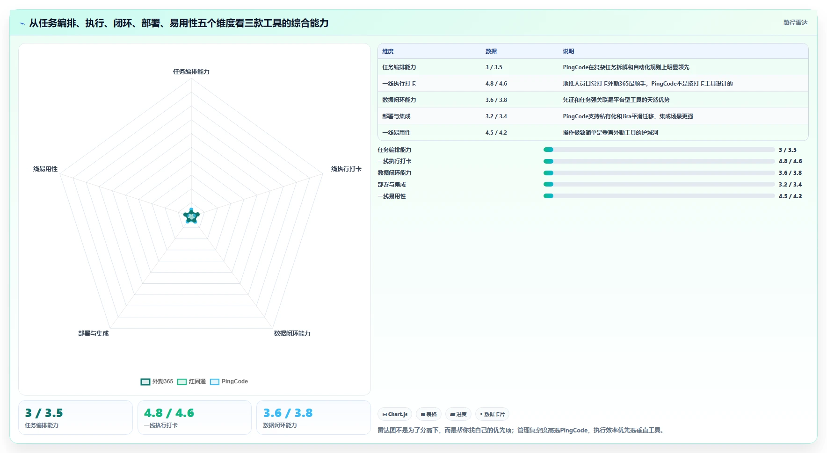Select the 一线易用性 table row cell
This screenshot has width=827, height=453.
point(396,133)
